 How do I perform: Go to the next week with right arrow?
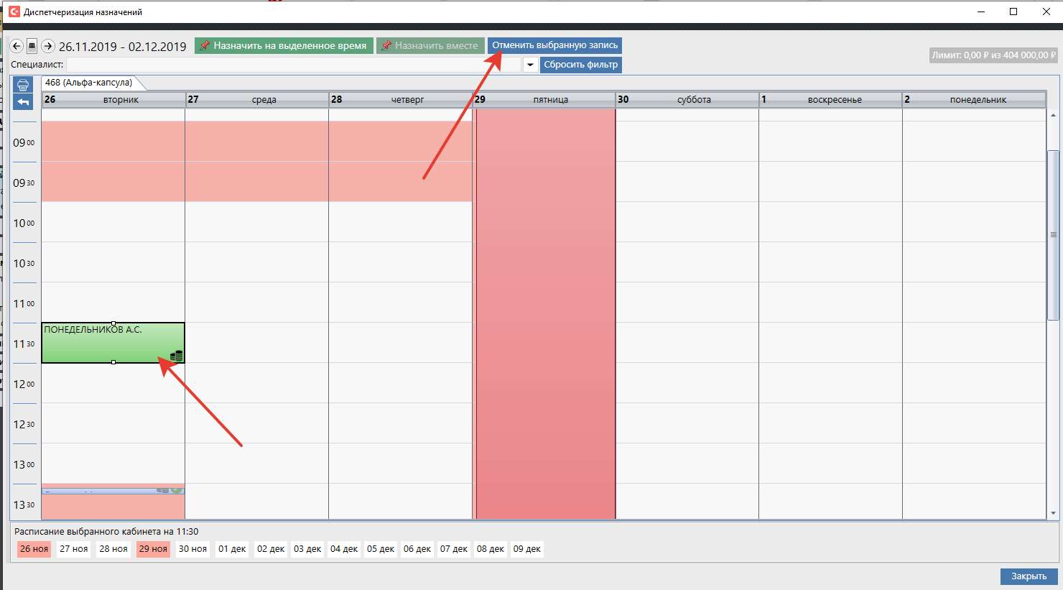(x=48, y=46)
